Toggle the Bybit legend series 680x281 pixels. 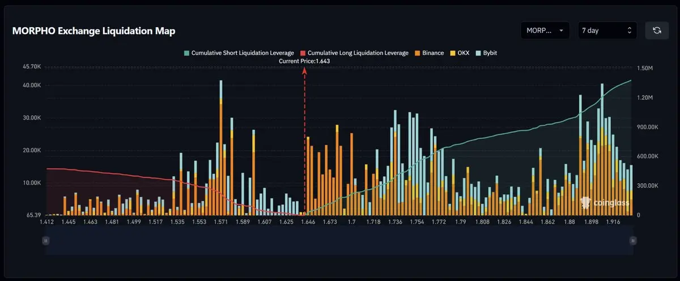coord(485,53)
